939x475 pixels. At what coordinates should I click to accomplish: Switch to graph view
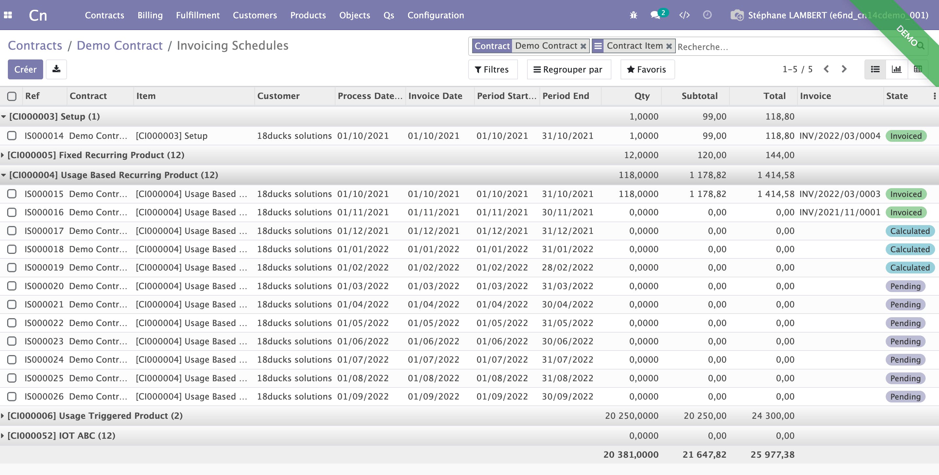[896, 69]
